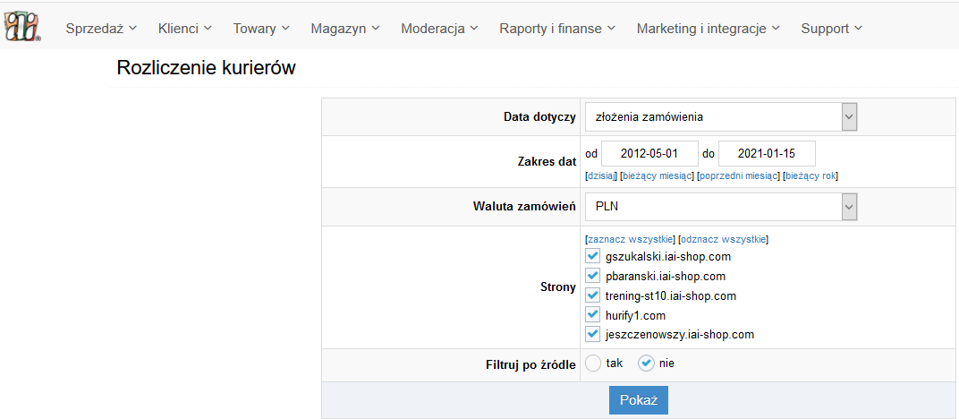The width and height of the screenshot is (959, 419).
Task: Click the start date field 2012-05-01
Action: tap(649, 154)
